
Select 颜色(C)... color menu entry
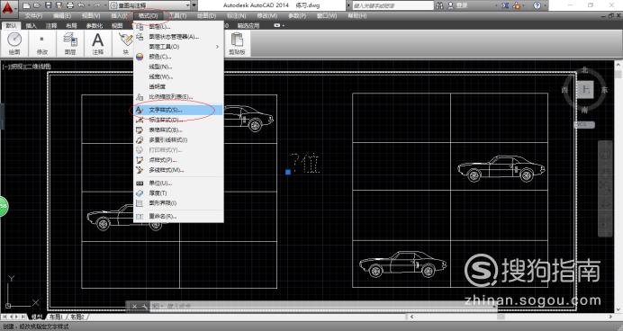pos(179,57)
